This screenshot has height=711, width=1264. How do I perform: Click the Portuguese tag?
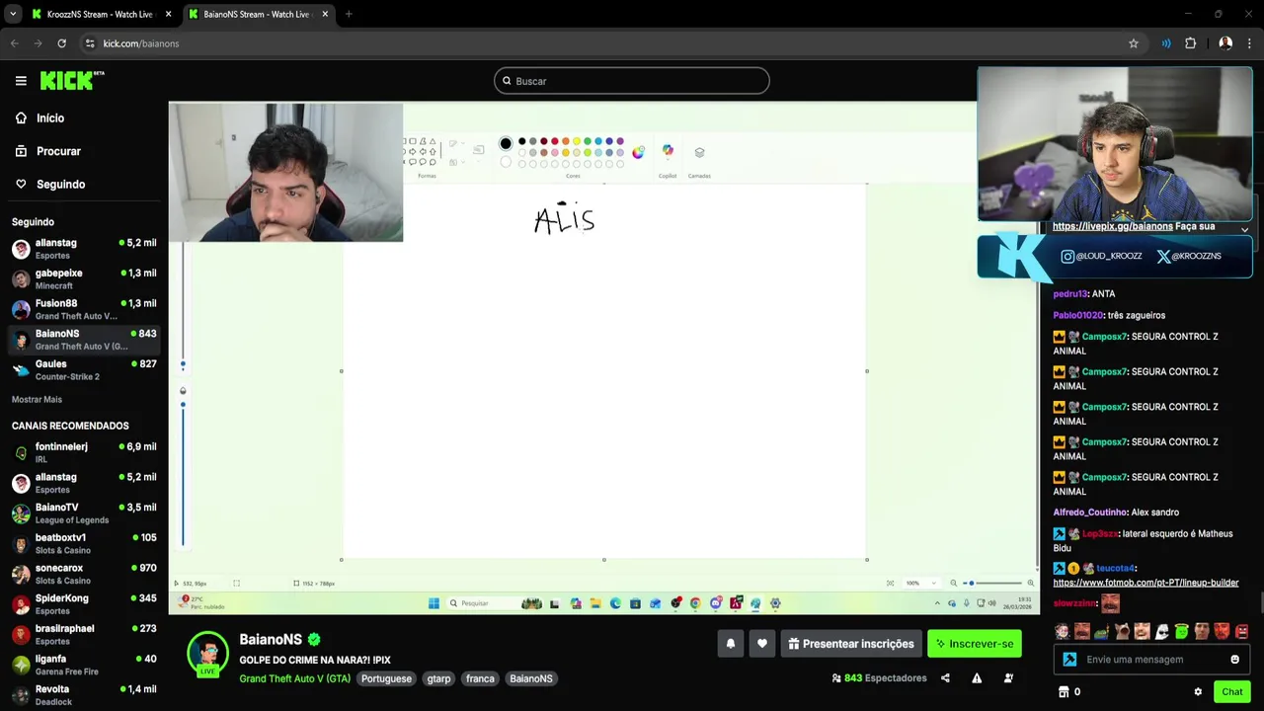(386, 678)
